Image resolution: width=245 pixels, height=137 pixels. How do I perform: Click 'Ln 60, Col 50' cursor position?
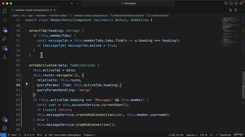pos(176,135)
